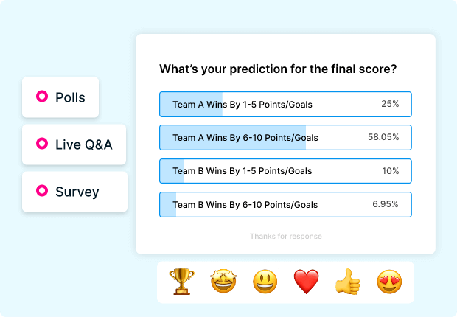
Task: Open the Survey tab label
Action: [x=77, y=192]
